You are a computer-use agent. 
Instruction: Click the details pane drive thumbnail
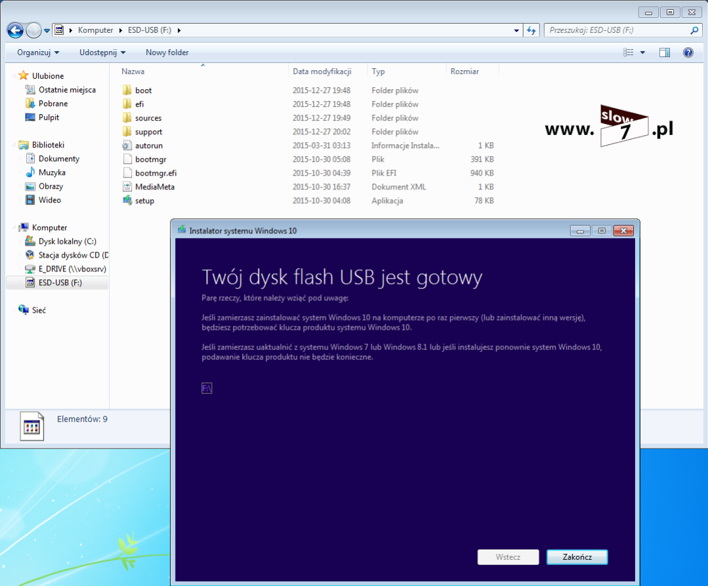(x=32, y=426)
